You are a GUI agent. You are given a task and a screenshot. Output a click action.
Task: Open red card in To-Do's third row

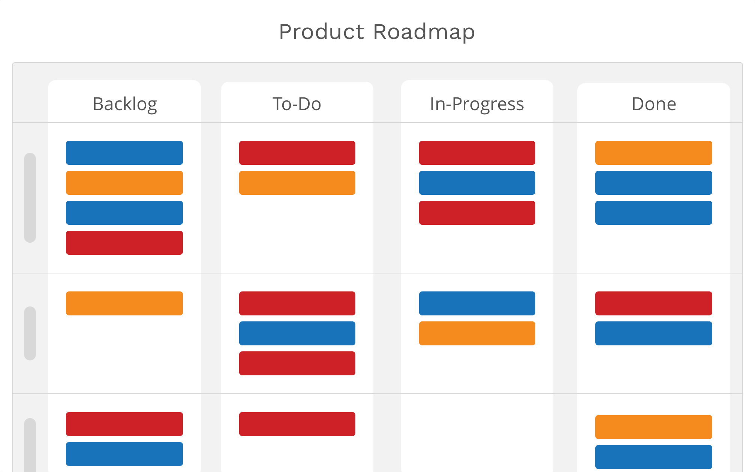[297, 424]
